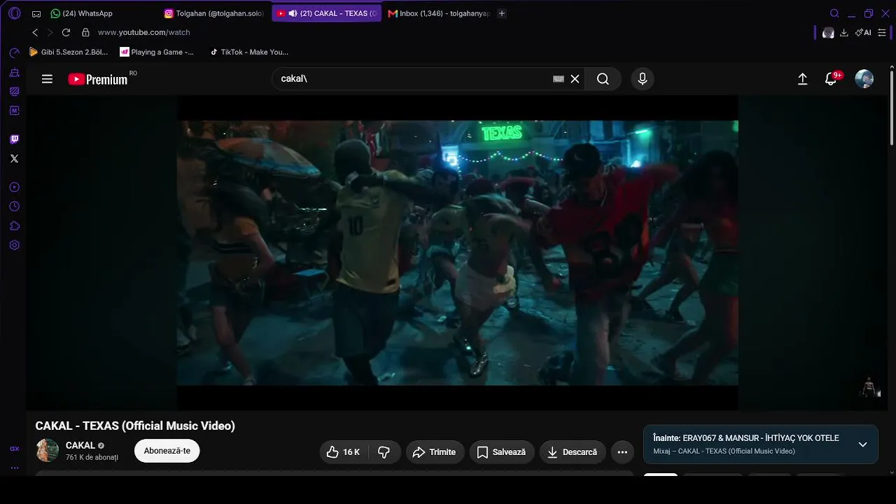The image size is (896, 504).
Task: Save the video with Salvează
Action: (x=502, y=452)
